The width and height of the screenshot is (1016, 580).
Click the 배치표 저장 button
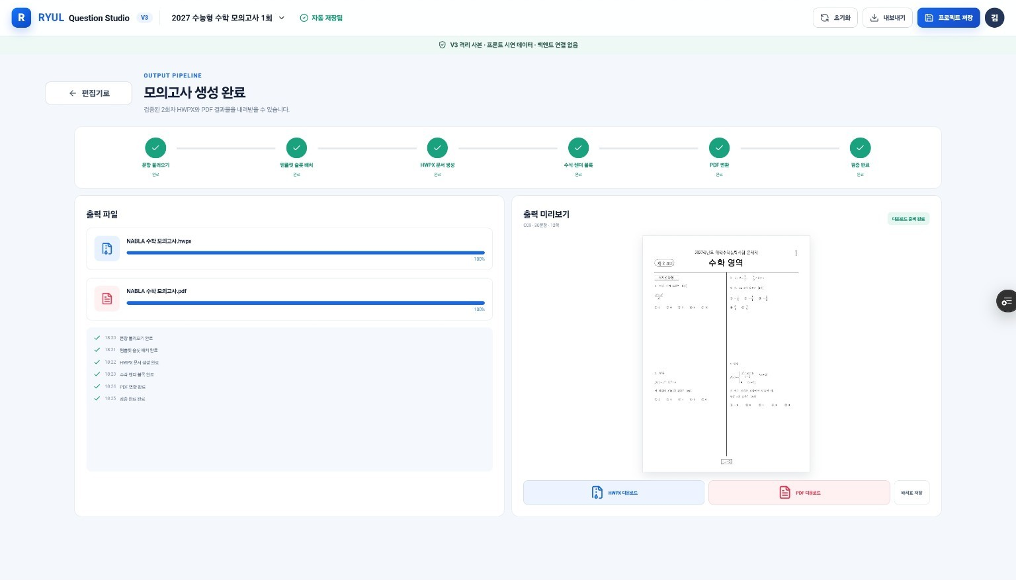[911, 493]
